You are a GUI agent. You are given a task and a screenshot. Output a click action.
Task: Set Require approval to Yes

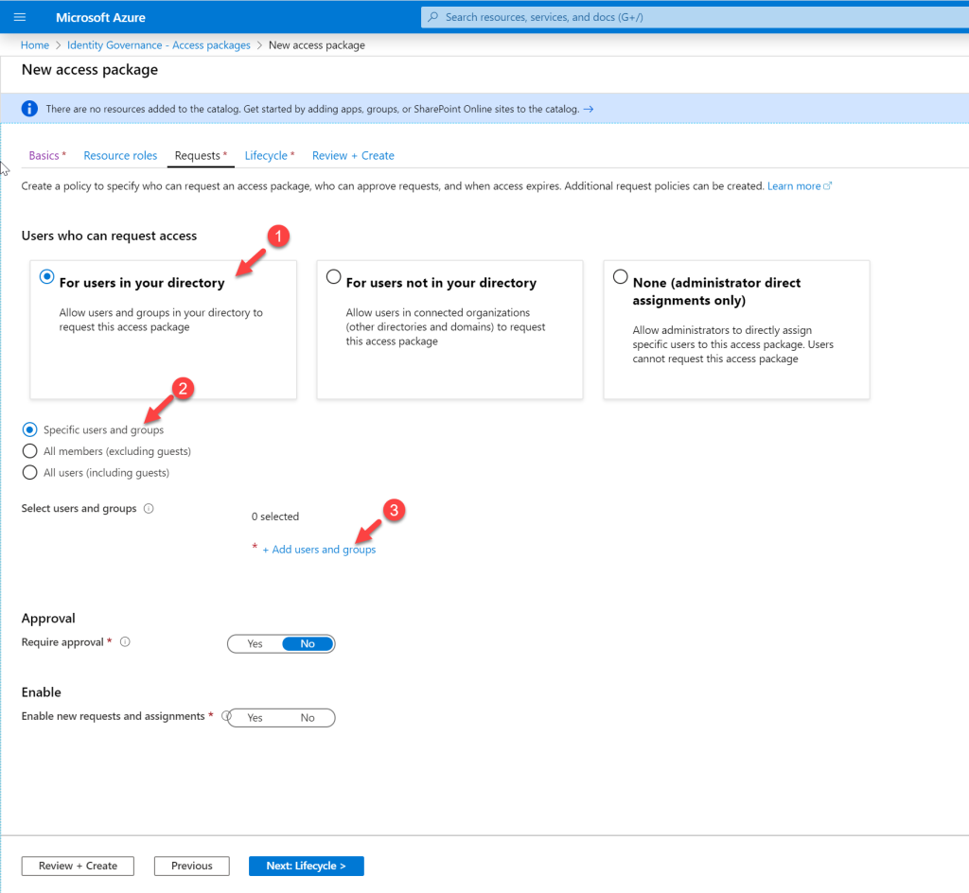tap(254, 643)
